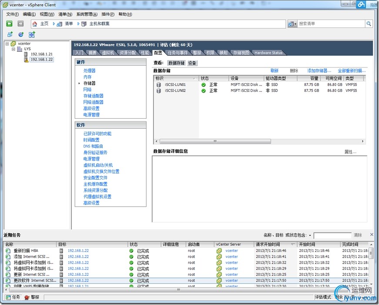
Task: Open the 文件(F) menu
Action: (x=12, y=14)
